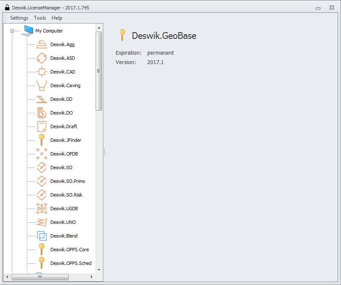Screen dimensions: 341x285
Task: Select Deswik.OPPS.Core in the tree
Action: 70,250
